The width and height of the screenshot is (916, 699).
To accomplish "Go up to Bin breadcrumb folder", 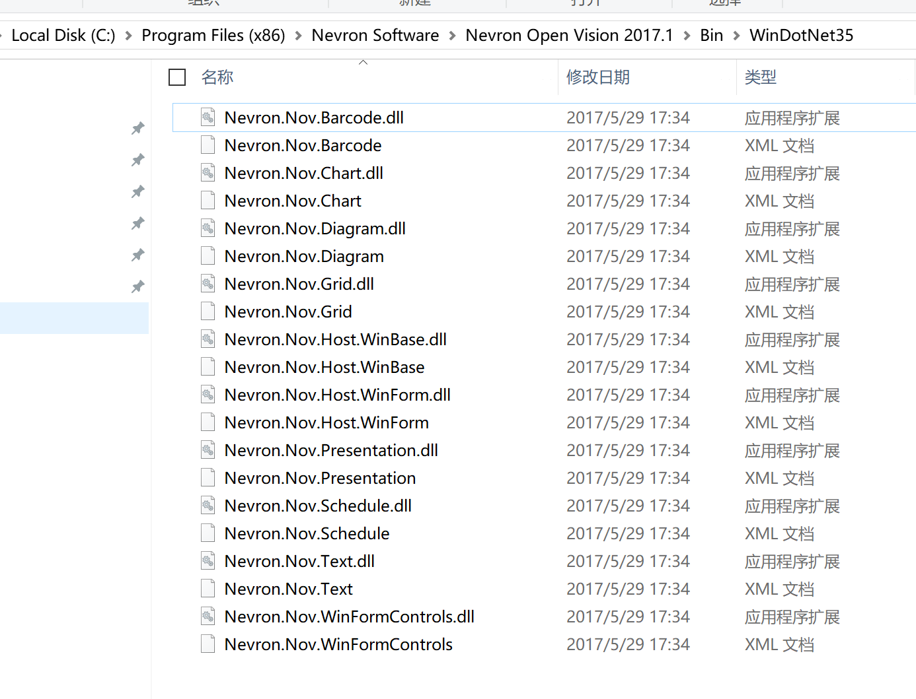I will [711, 36].
